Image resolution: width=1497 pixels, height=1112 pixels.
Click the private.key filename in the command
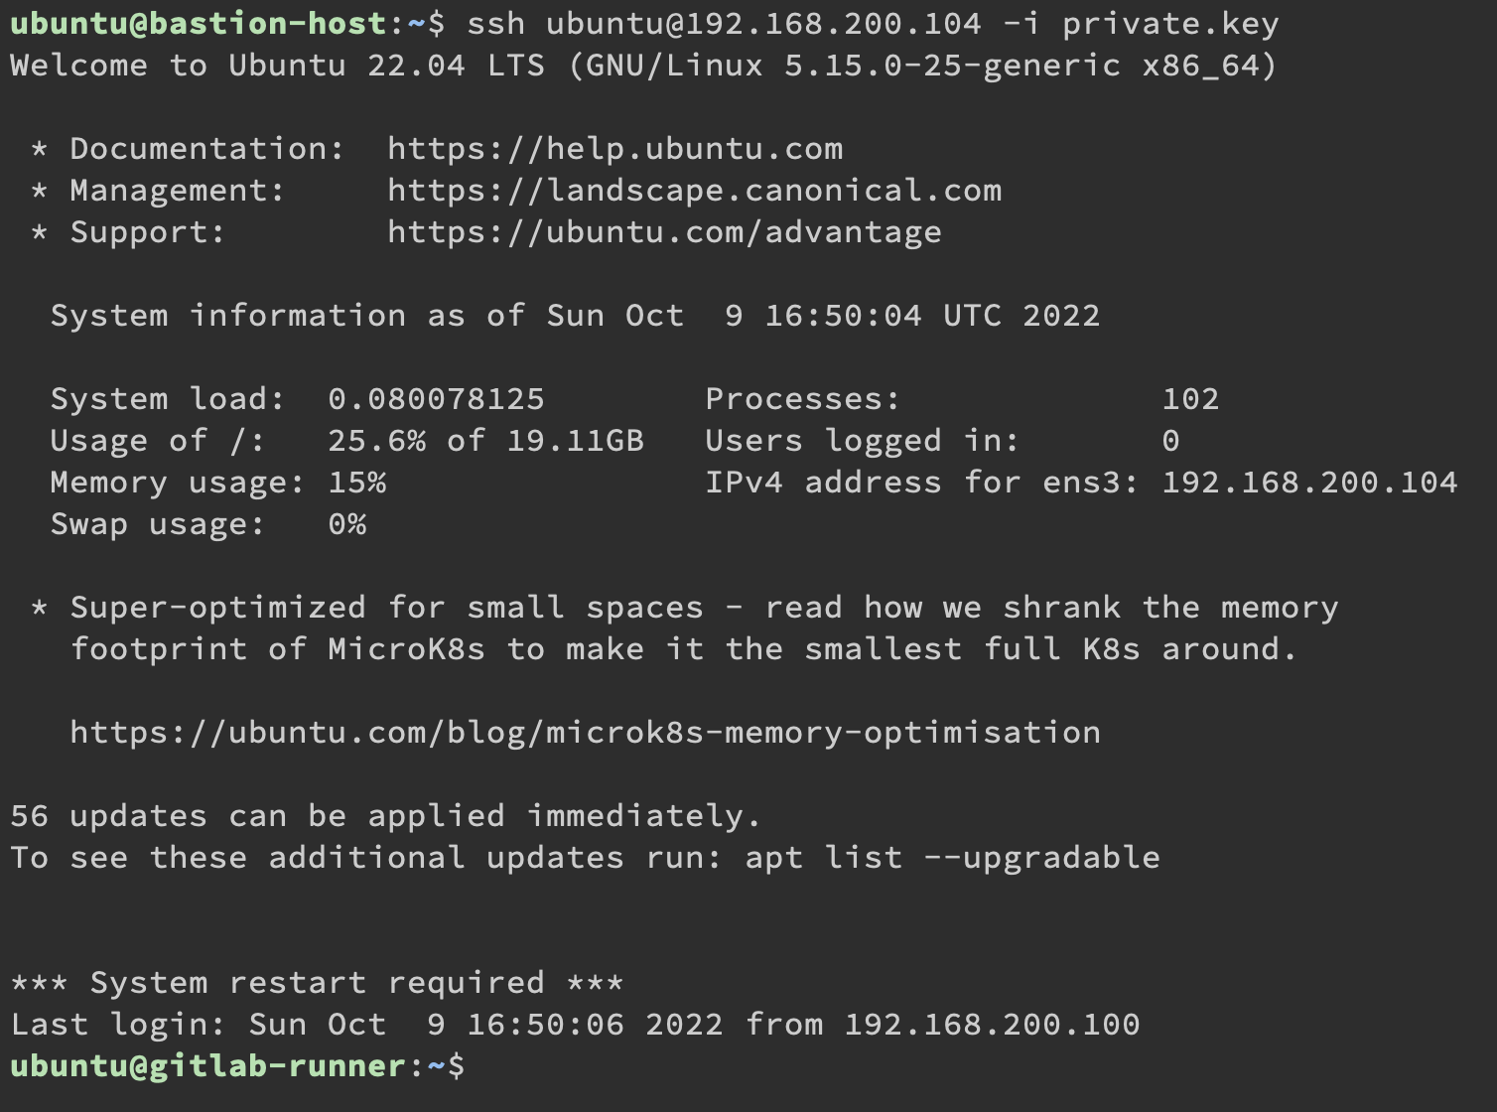point(1169,24)
